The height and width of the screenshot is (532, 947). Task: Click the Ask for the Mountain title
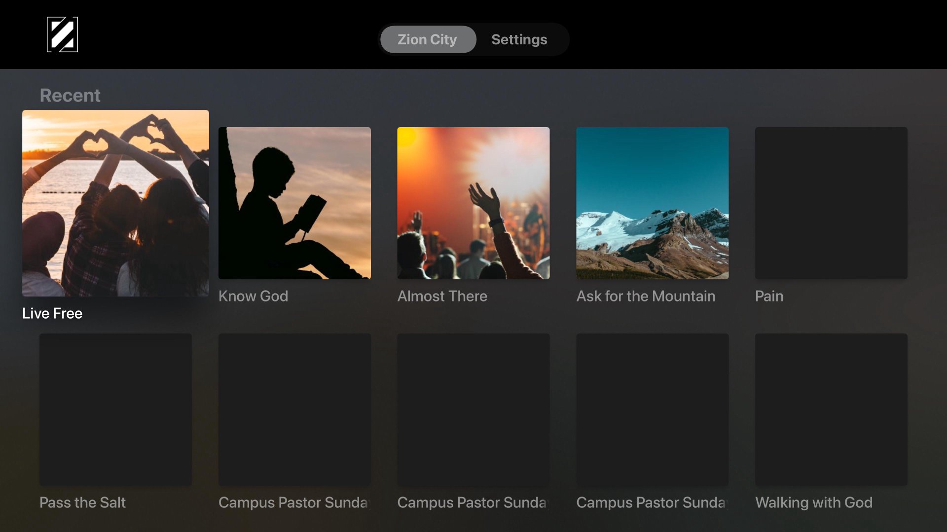click(x=645, y=296)
